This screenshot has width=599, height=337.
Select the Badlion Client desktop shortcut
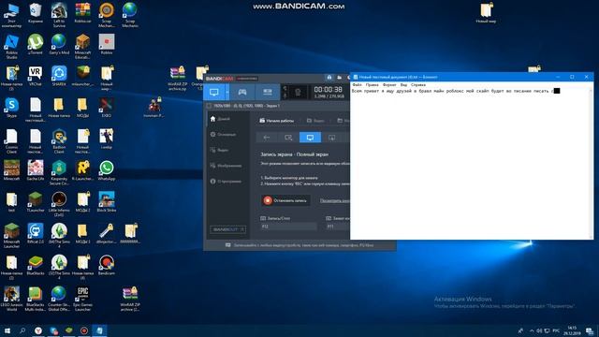(x=59, y=141)
